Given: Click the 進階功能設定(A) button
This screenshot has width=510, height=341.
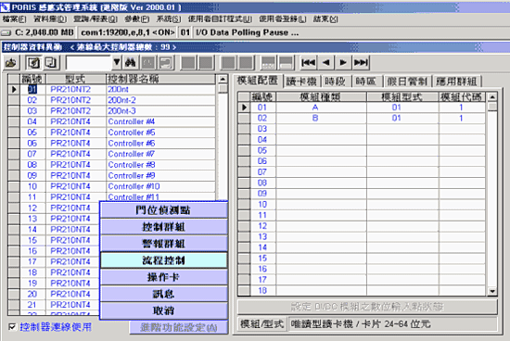Looking at the screenshot, I should tap(179, 327).
